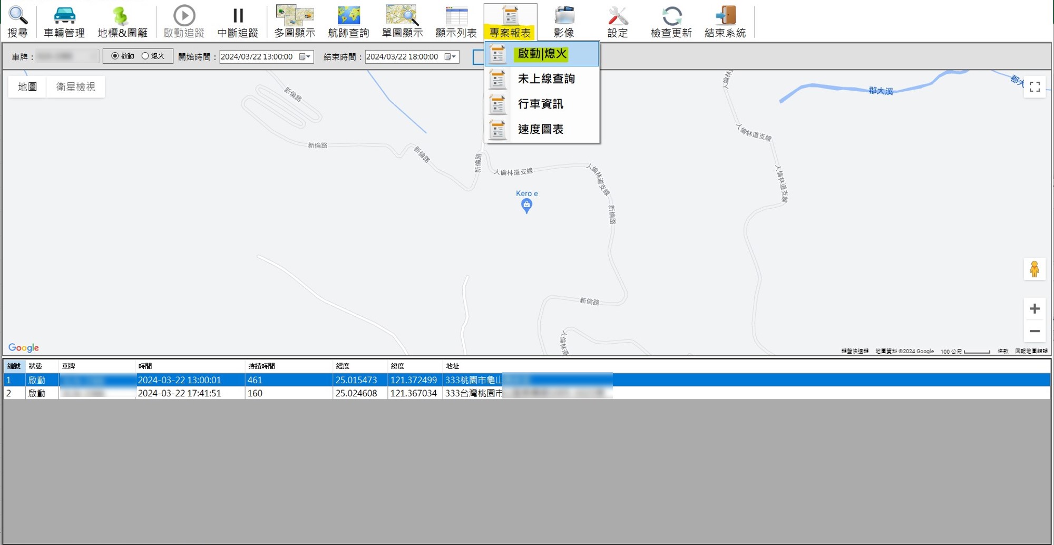Click 檢查更新 to check updates

671,22
